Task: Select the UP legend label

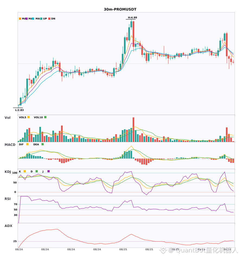Action: [45, 19]
